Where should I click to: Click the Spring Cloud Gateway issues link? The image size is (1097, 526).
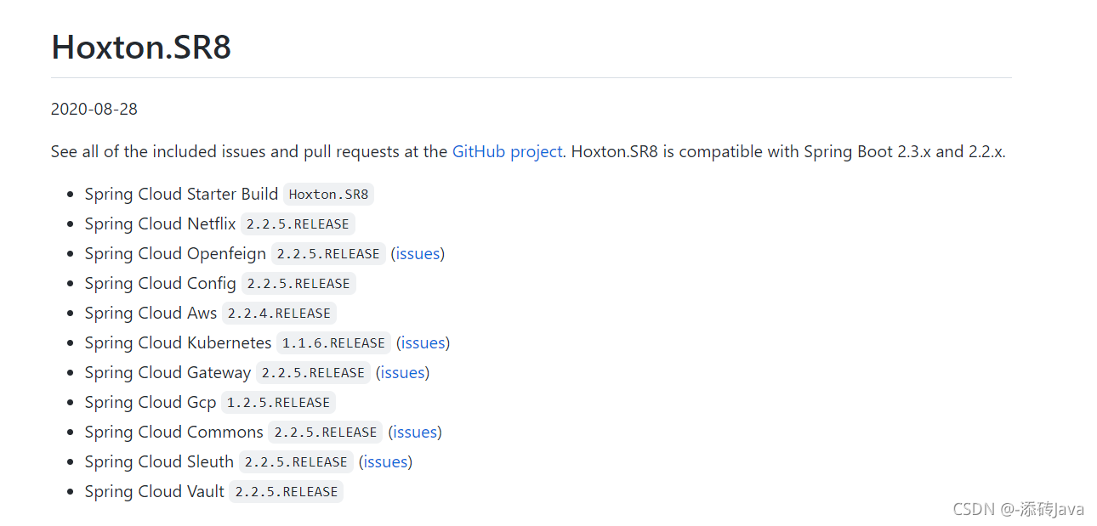pos(401,372)
